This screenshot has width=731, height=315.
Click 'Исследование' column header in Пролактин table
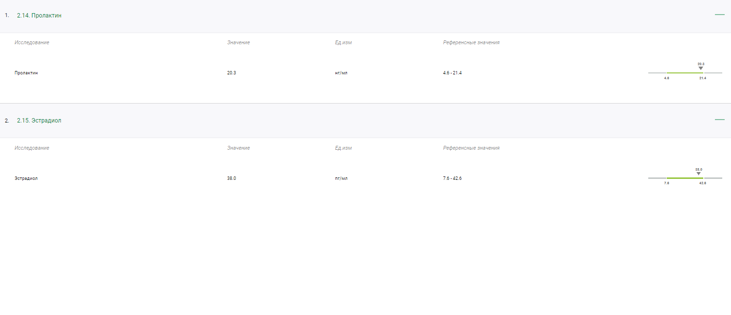[32, 43]
